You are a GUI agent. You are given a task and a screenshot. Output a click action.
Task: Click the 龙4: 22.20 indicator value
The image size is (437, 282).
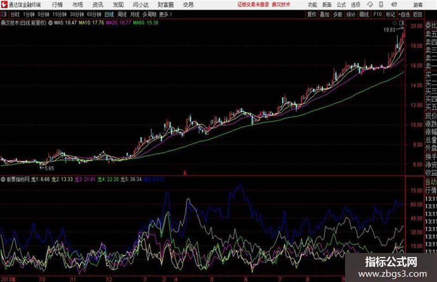pos(108,180)
